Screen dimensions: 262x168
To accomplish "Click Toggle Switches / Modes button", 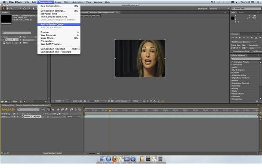I will tap(52, 153).
